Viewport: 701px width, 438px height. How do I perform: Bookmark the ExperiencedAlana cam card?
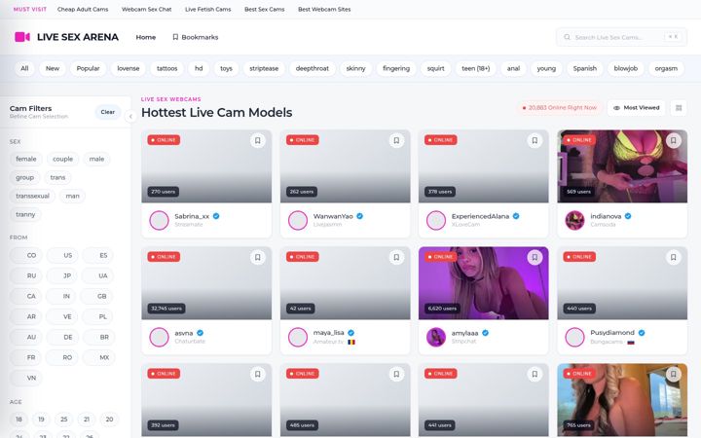coord(535,140)
